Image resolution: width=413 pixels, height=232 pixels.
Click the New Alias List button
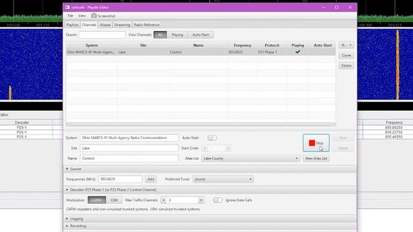coord(316,159)
